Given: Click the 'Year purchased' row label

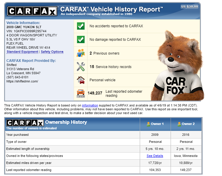Looking at the screenshot, I should point(17,135).
